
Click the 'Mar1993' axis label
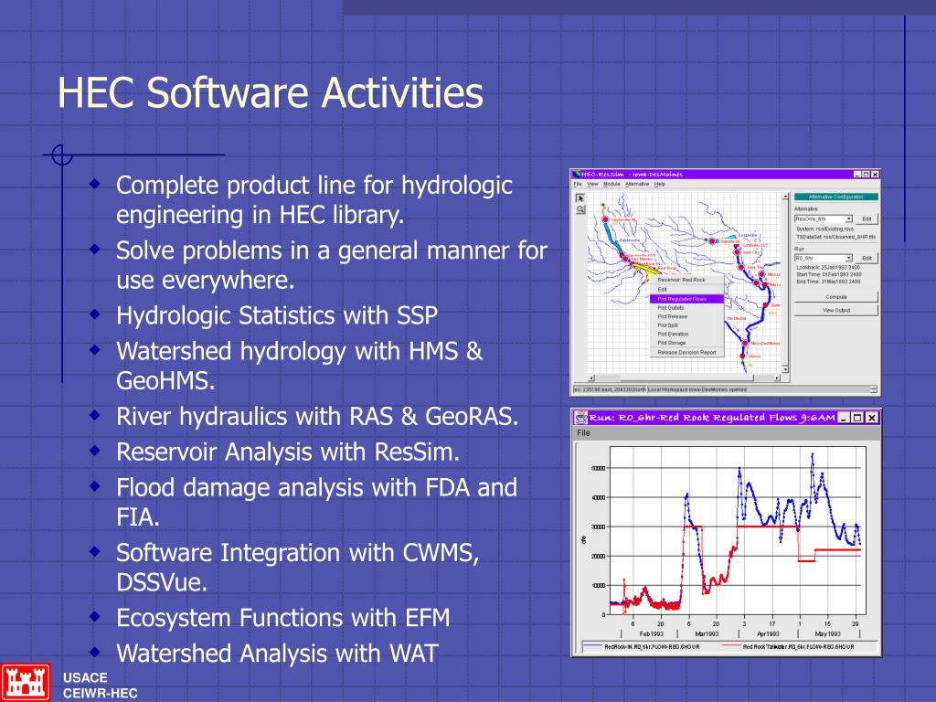click(707, 634)
